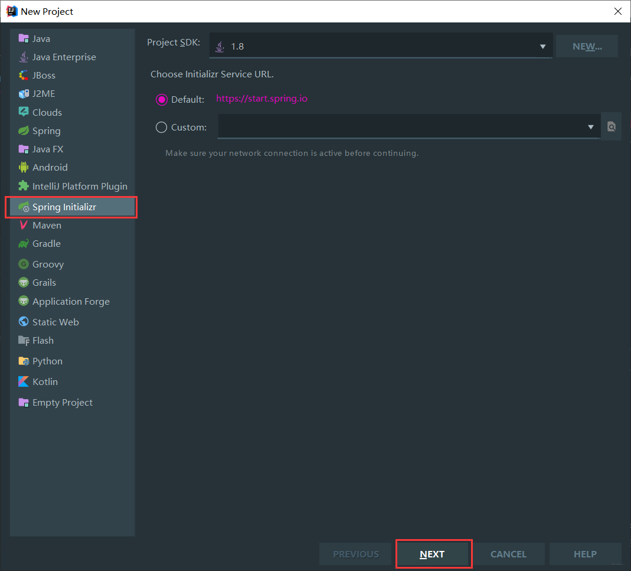
Task: Click the Cancel button
Action: (x=508, y=554)
